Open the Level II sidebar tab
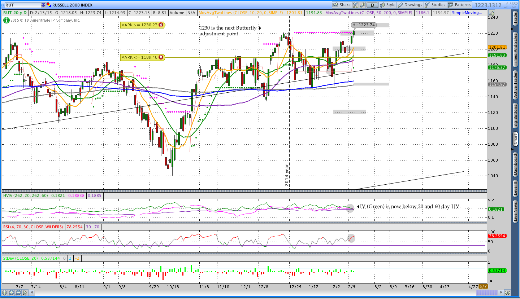 click(516, 189)
